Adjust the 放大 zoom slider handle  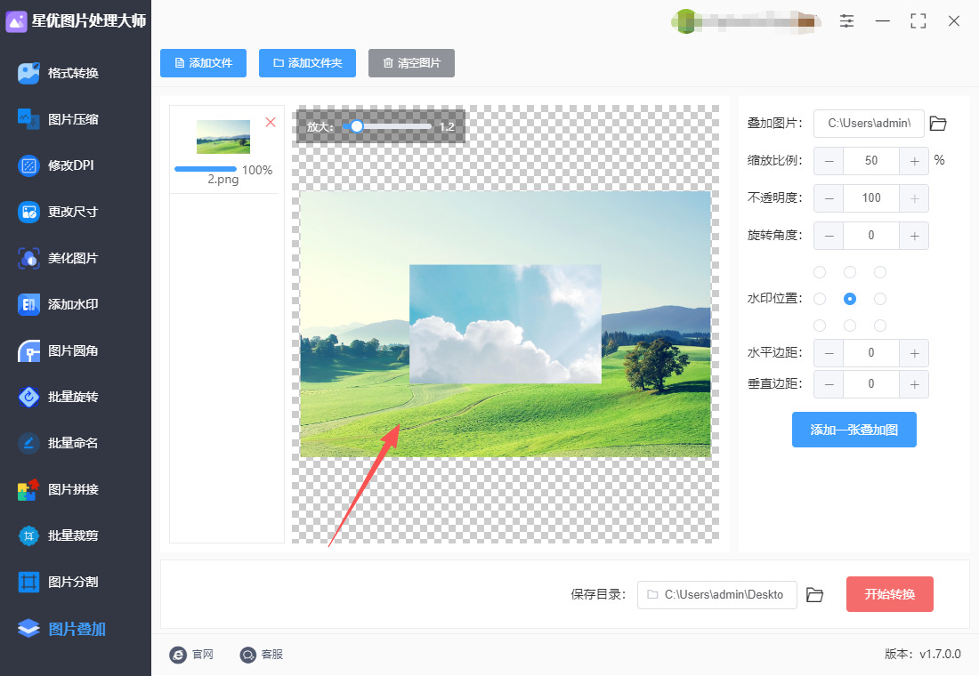(x=357, y=126)
